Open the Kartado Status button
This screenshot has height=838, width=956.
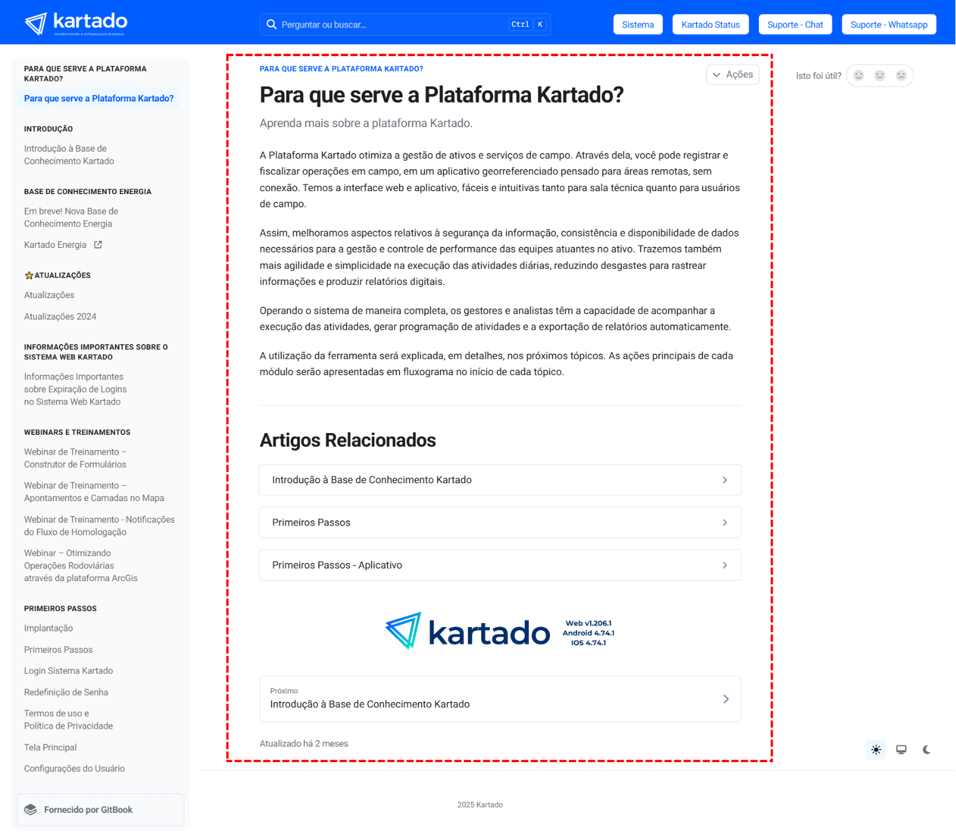pyautogui.click(x=710, y=24)
